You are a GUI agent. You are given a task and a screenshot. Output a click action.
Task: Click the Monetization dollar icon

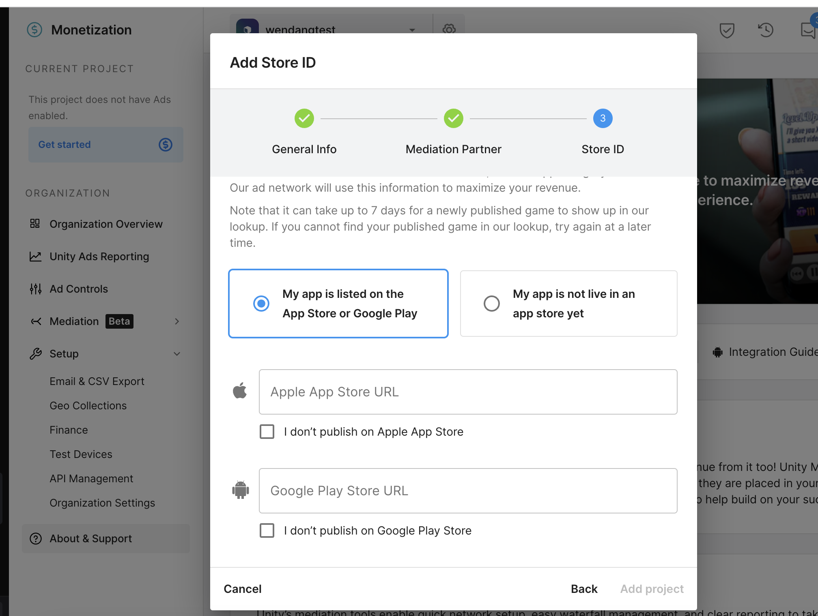click(x=34, y=30)
